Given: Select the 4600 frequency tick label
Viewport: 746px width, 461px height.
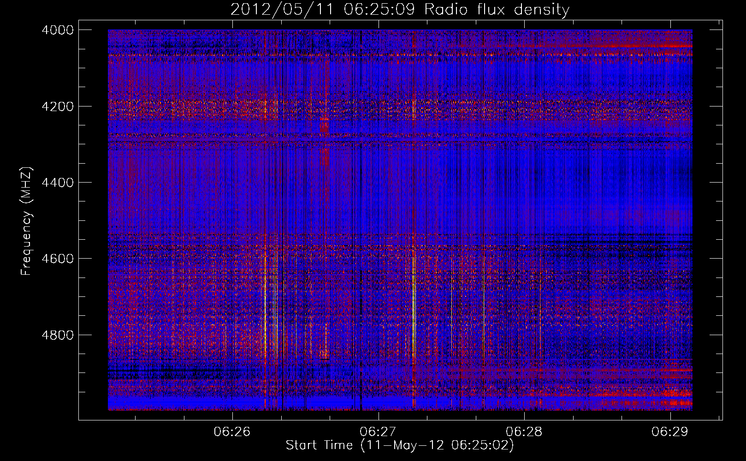Looking at the screenshot, I should [x=58, y=259].
